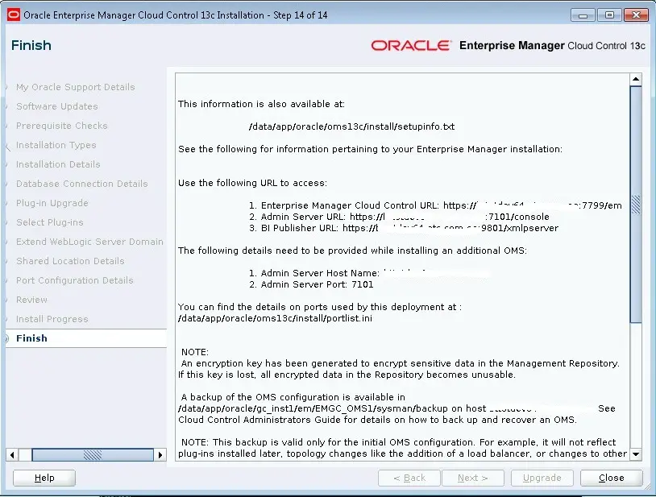Click the disabled Next button
Screen dimensions: 656x497
pos(473,478)
